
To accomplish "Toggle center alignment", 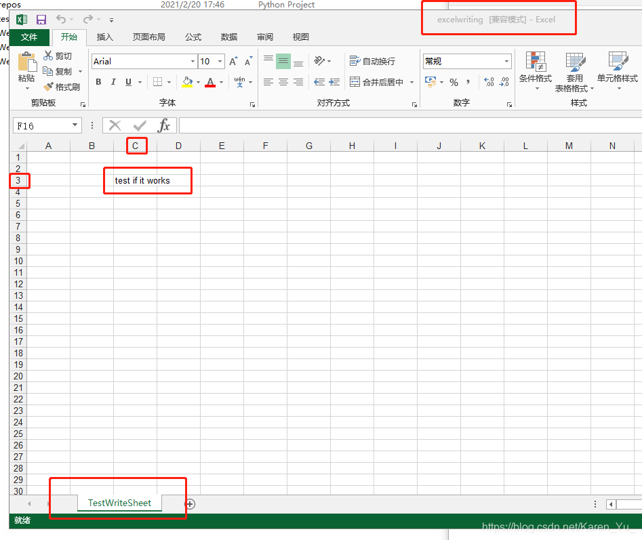I will [x=283, y=83].
